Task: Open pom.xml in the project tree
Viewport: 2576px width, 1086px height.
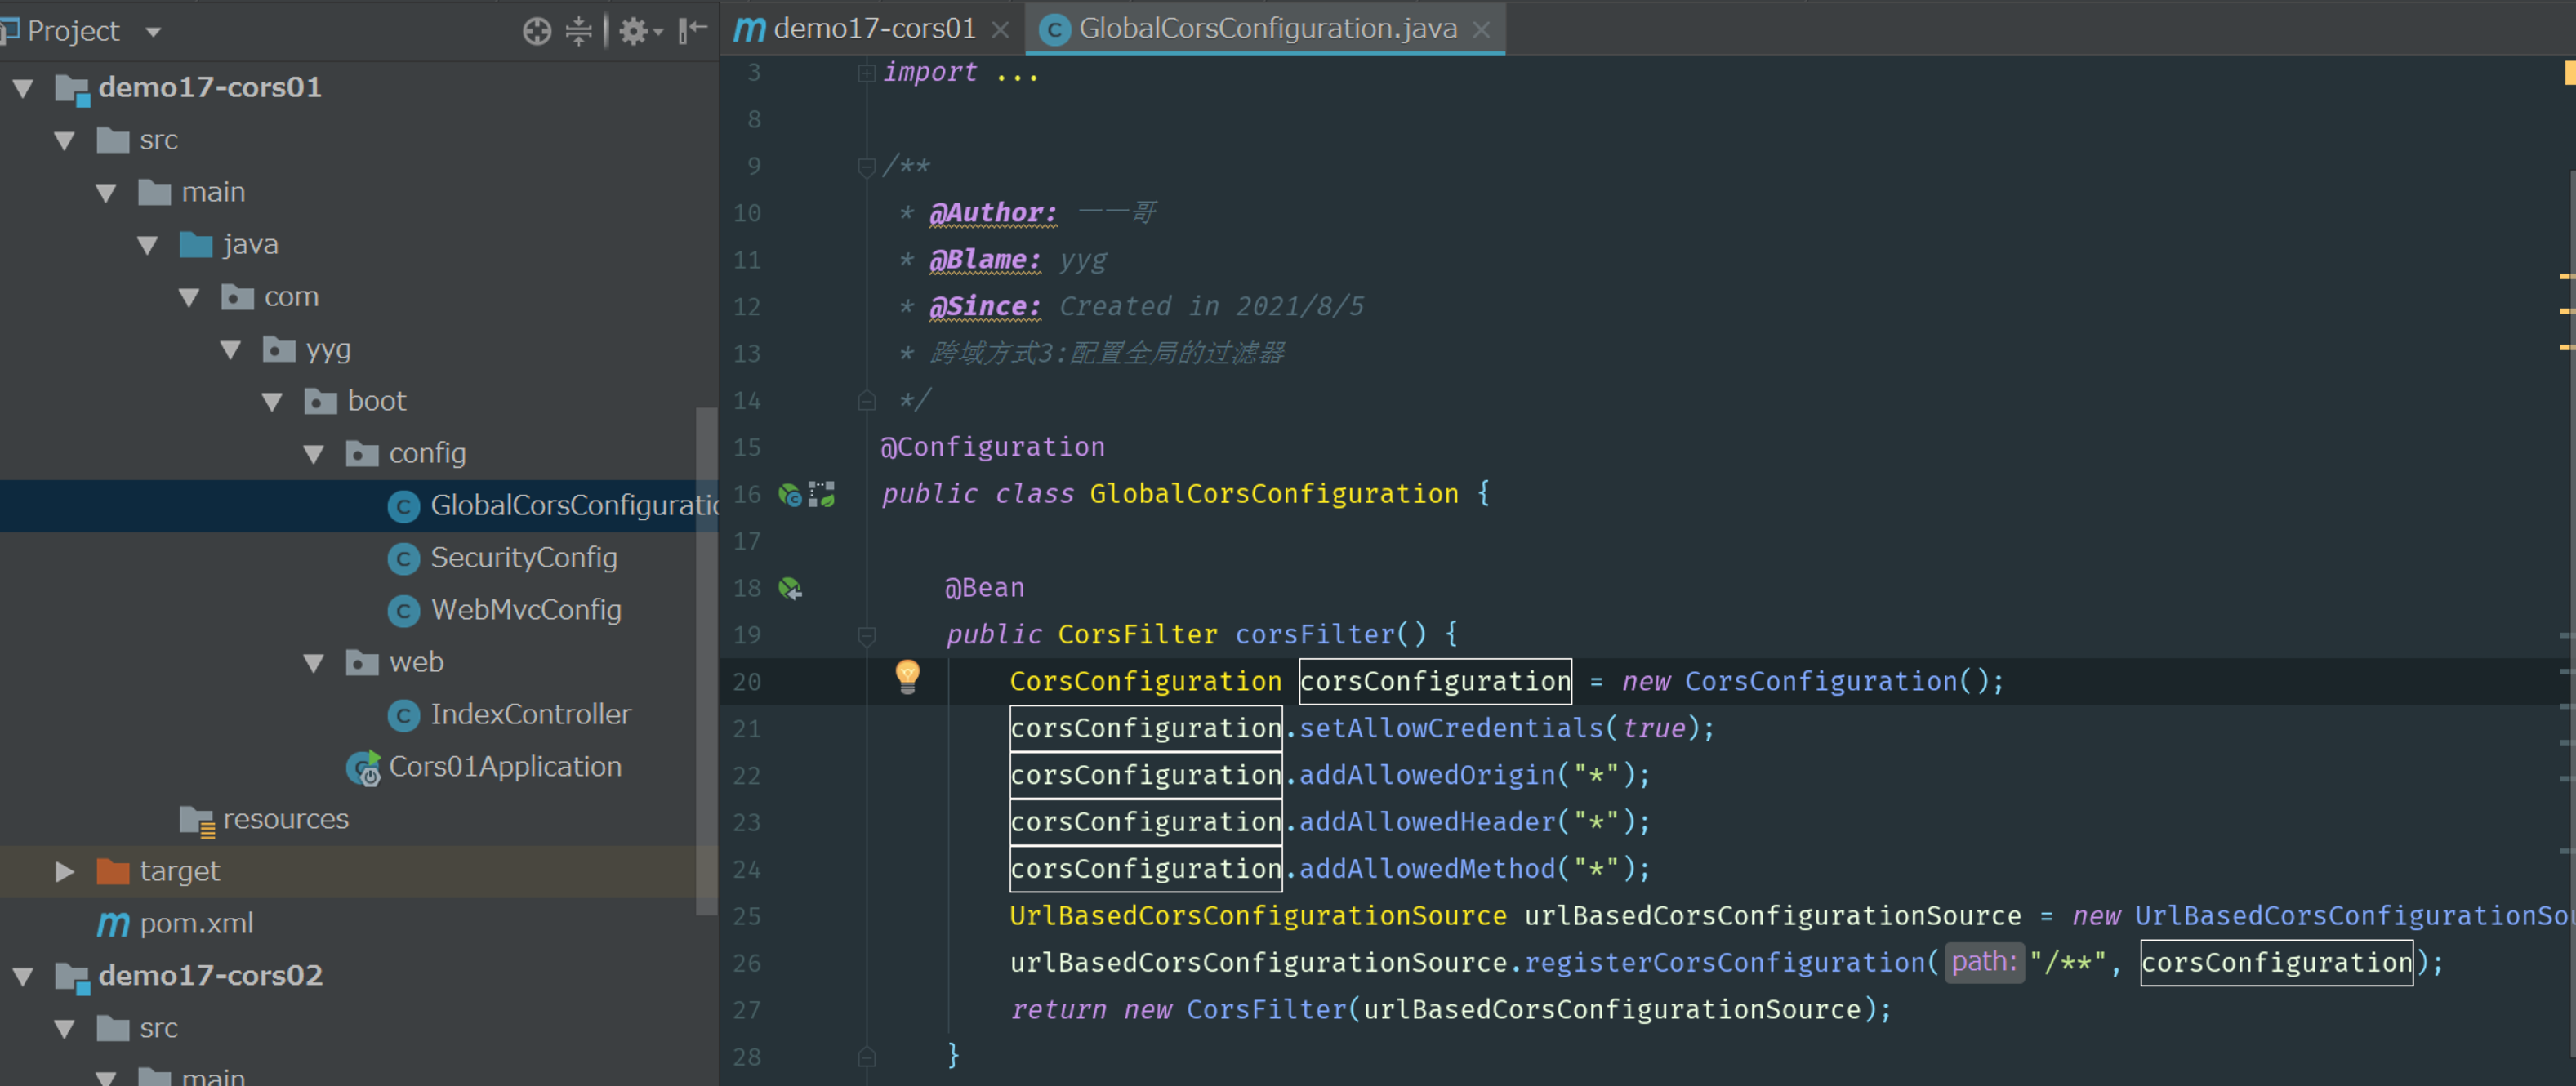Action: coord(196,923)
